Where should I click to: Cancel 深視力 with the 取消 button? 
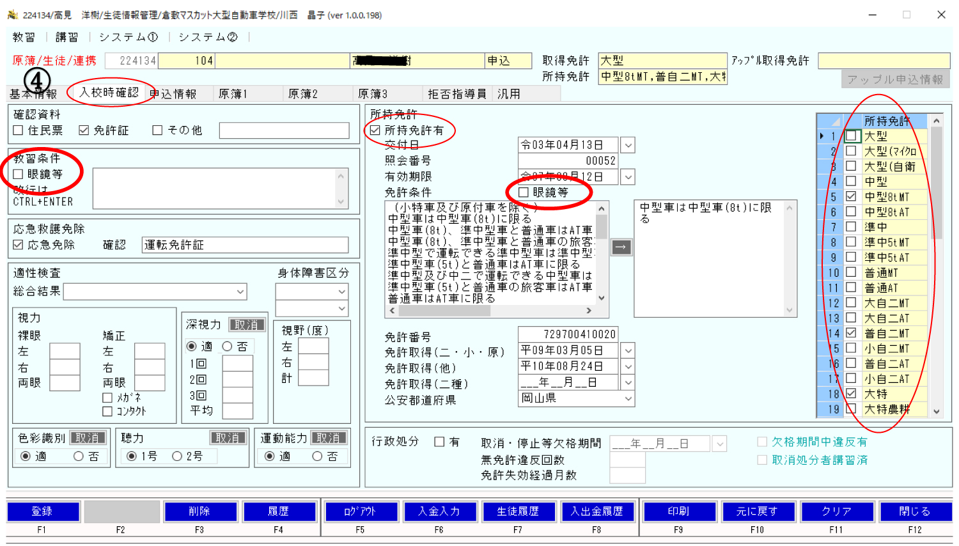click(x=247, y=325)
